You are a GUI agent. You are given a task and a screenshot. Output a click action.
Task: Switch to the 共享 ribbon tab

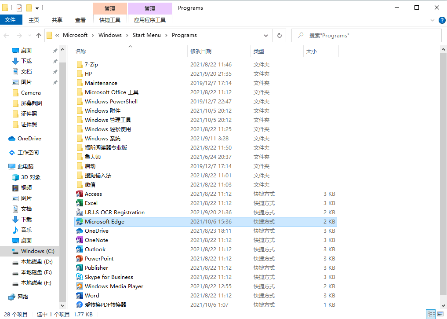pyautogui.click(x=57, y=20)
